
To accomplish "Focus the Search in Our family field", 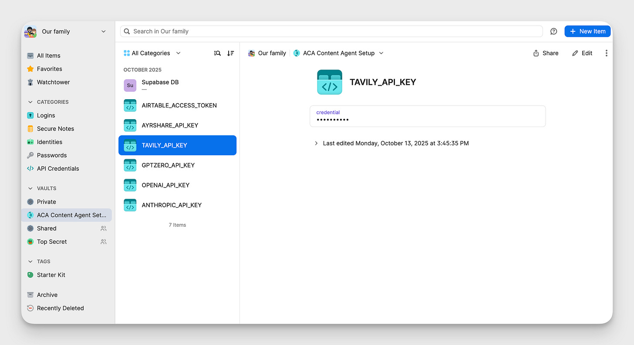I will pyautogui.click(x=331, y=31).
